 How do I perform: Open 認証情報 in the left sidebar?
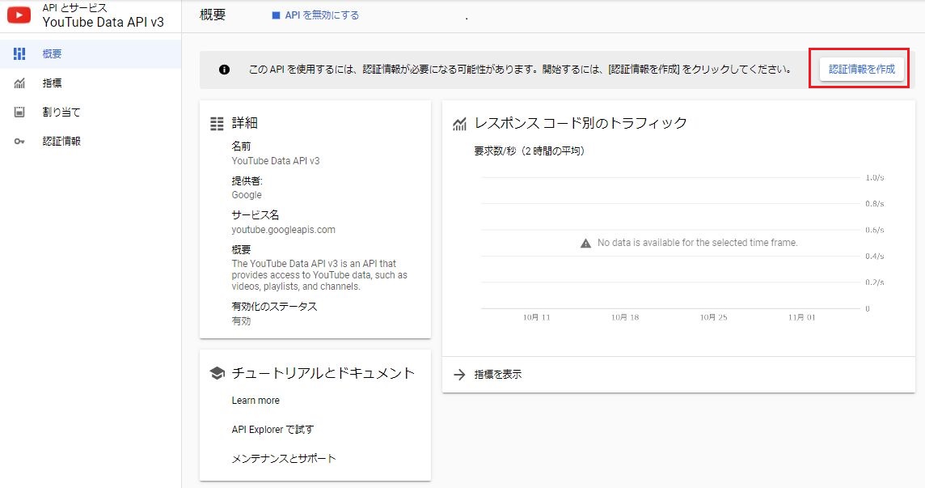[91, 141]
